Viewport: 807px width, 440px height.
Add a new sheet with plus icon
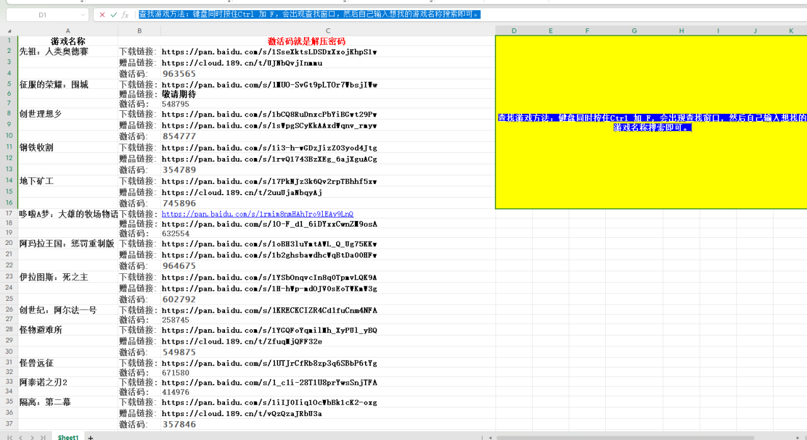pyautogui.click(x=90, y=437)
